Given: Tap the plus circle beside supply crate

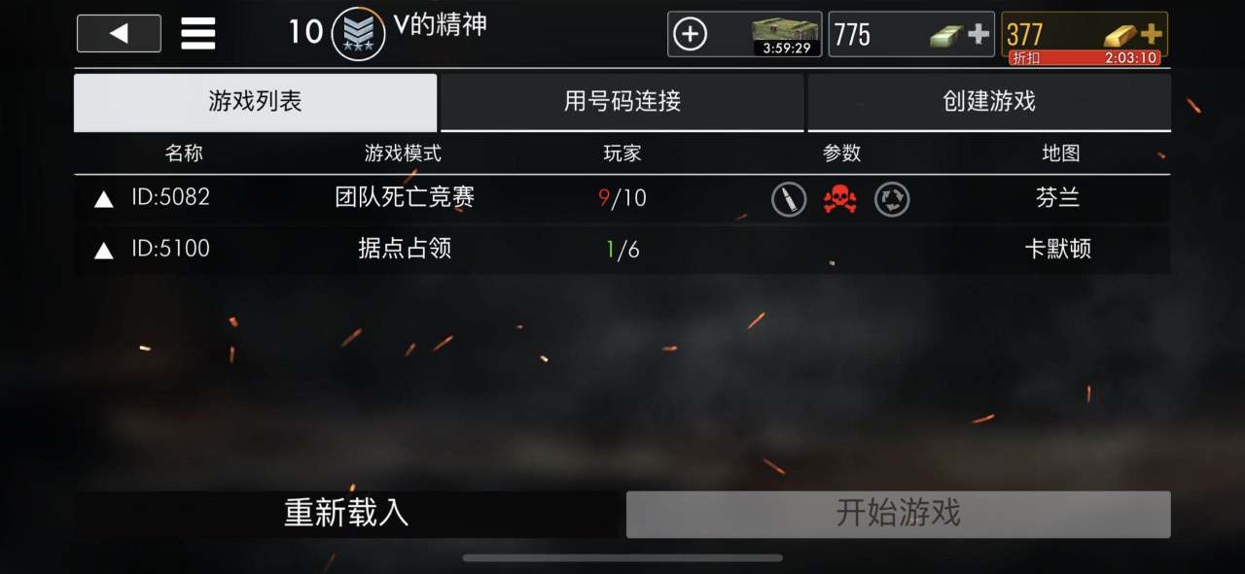Looking at the screenshot, I should 690,35.
